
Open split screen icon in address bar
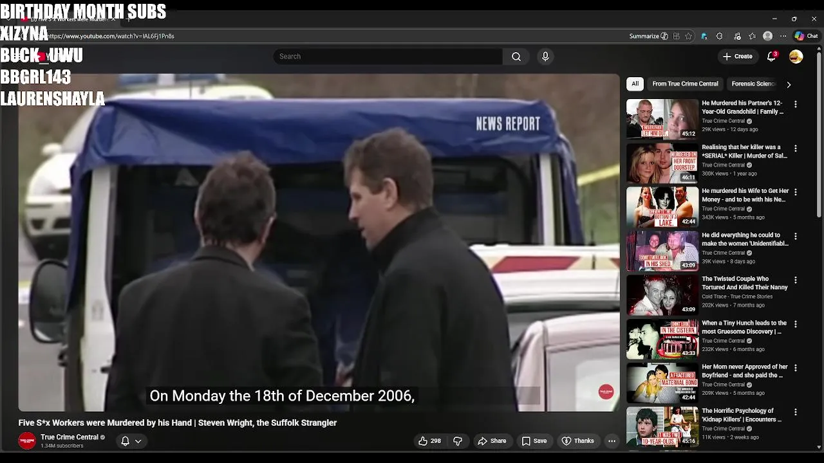click(x=677, y=36)
